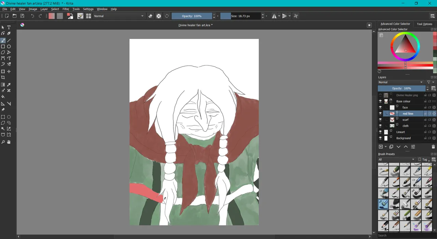Open brush opacity extra options arrow

(218, 16)
